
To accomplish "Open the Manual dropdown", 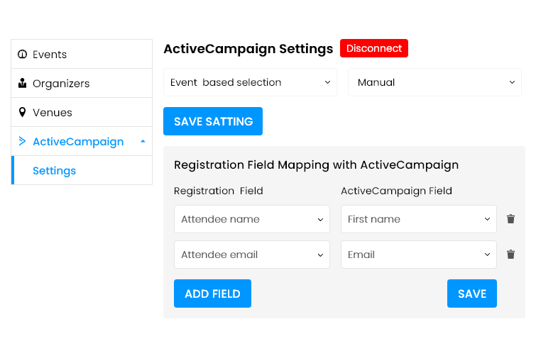I will [434, 82].
